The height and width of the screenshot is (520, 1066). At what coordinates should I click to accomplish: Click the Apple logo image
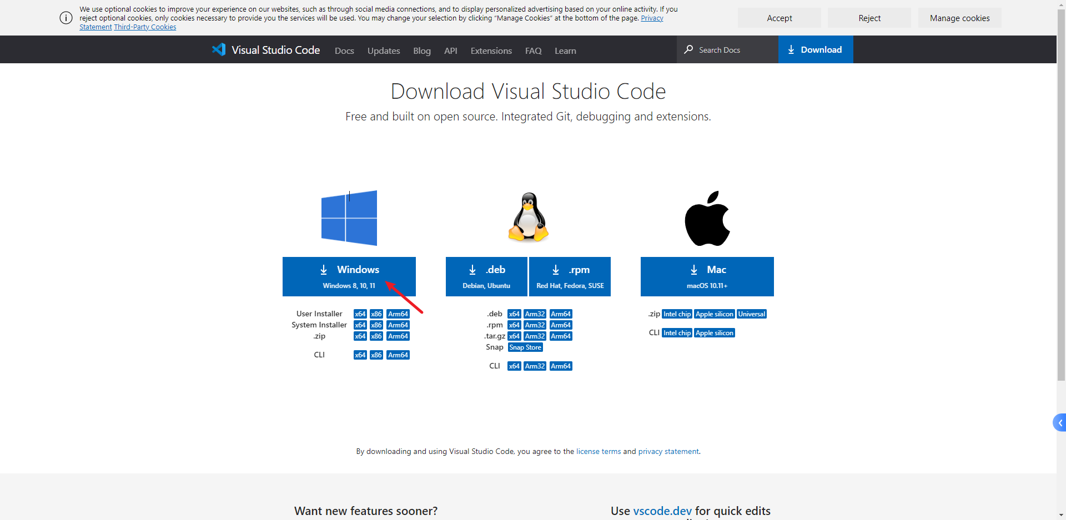(x=707, y=218)
